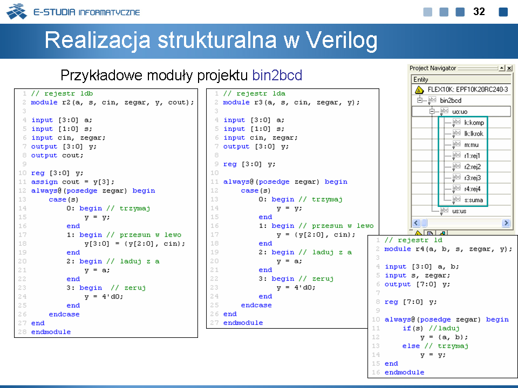The width and height of the screenshot is (518, 388).
Task: Click the comment '// rejestr lda'
Action: (254, 93)
